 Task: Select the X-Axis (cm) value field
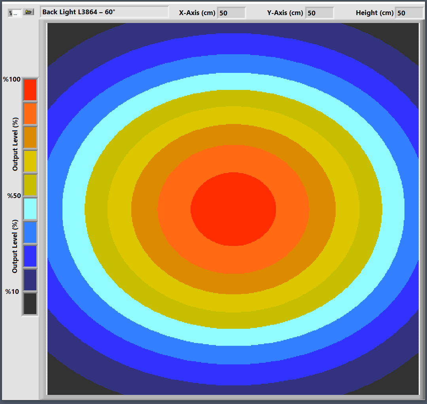pyautogui.click(x=231, y=13)
